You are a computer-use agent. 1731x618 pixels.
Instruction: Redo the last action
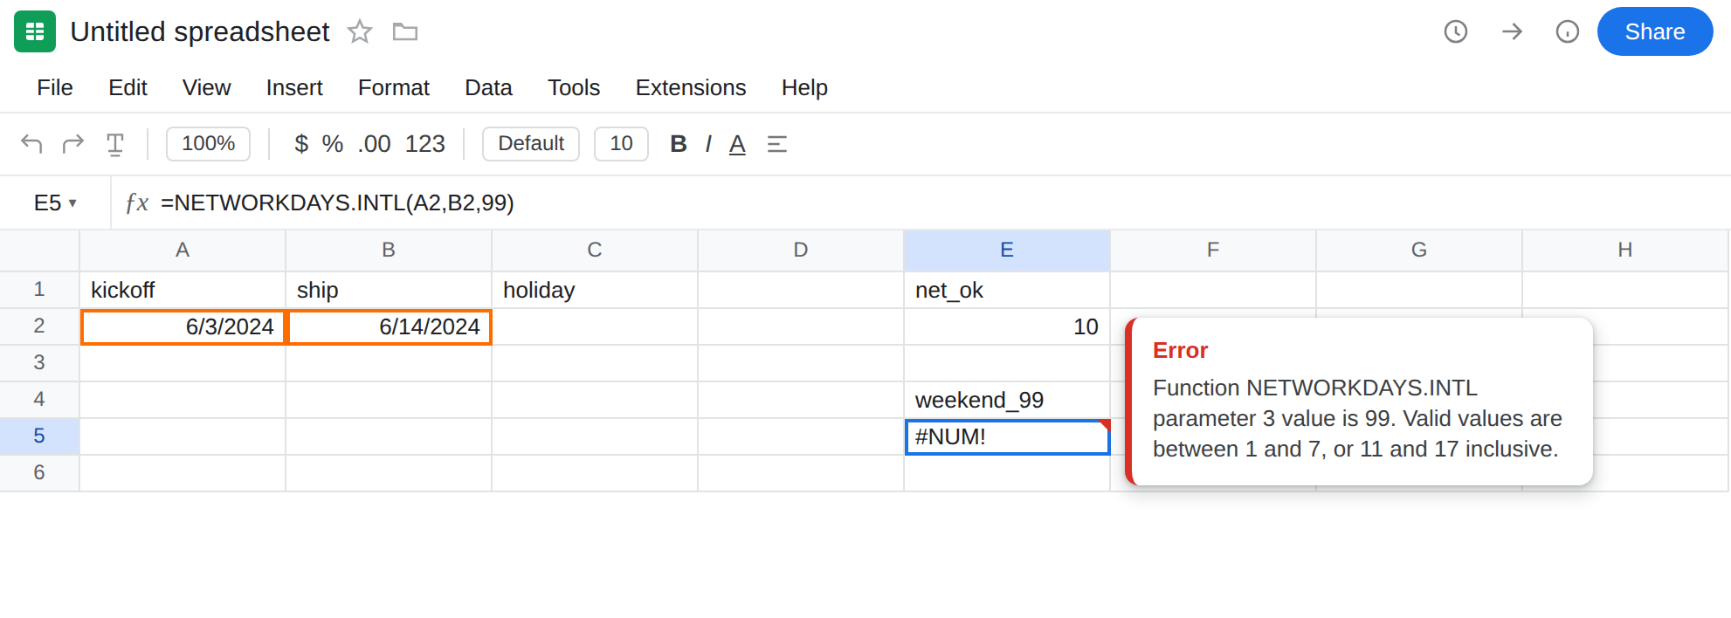[x=73, y=143]
